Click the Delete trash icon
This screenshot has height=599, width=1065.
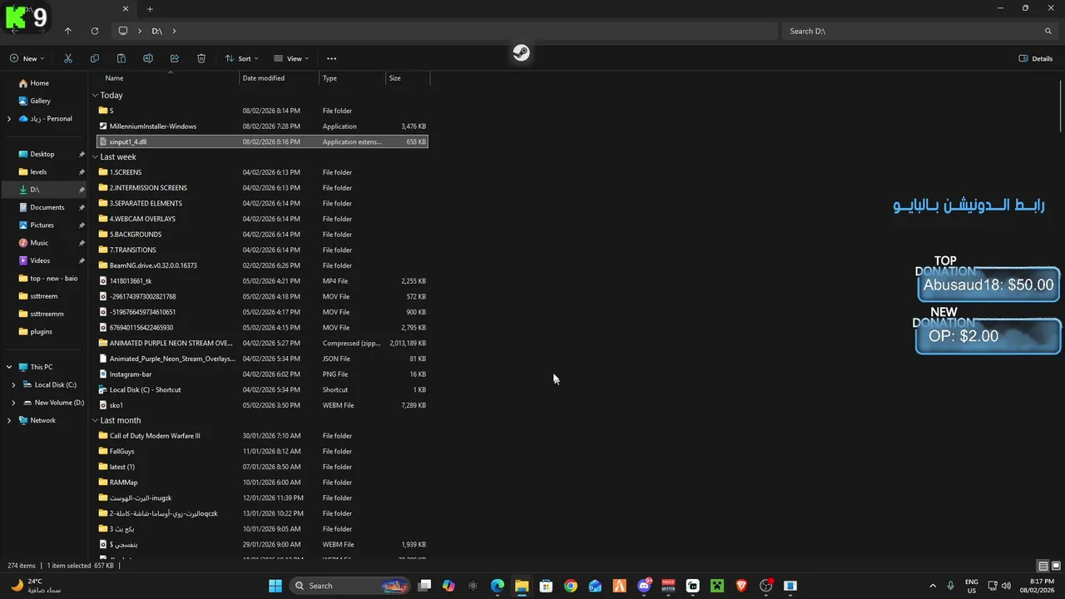(x=201, y=58)
